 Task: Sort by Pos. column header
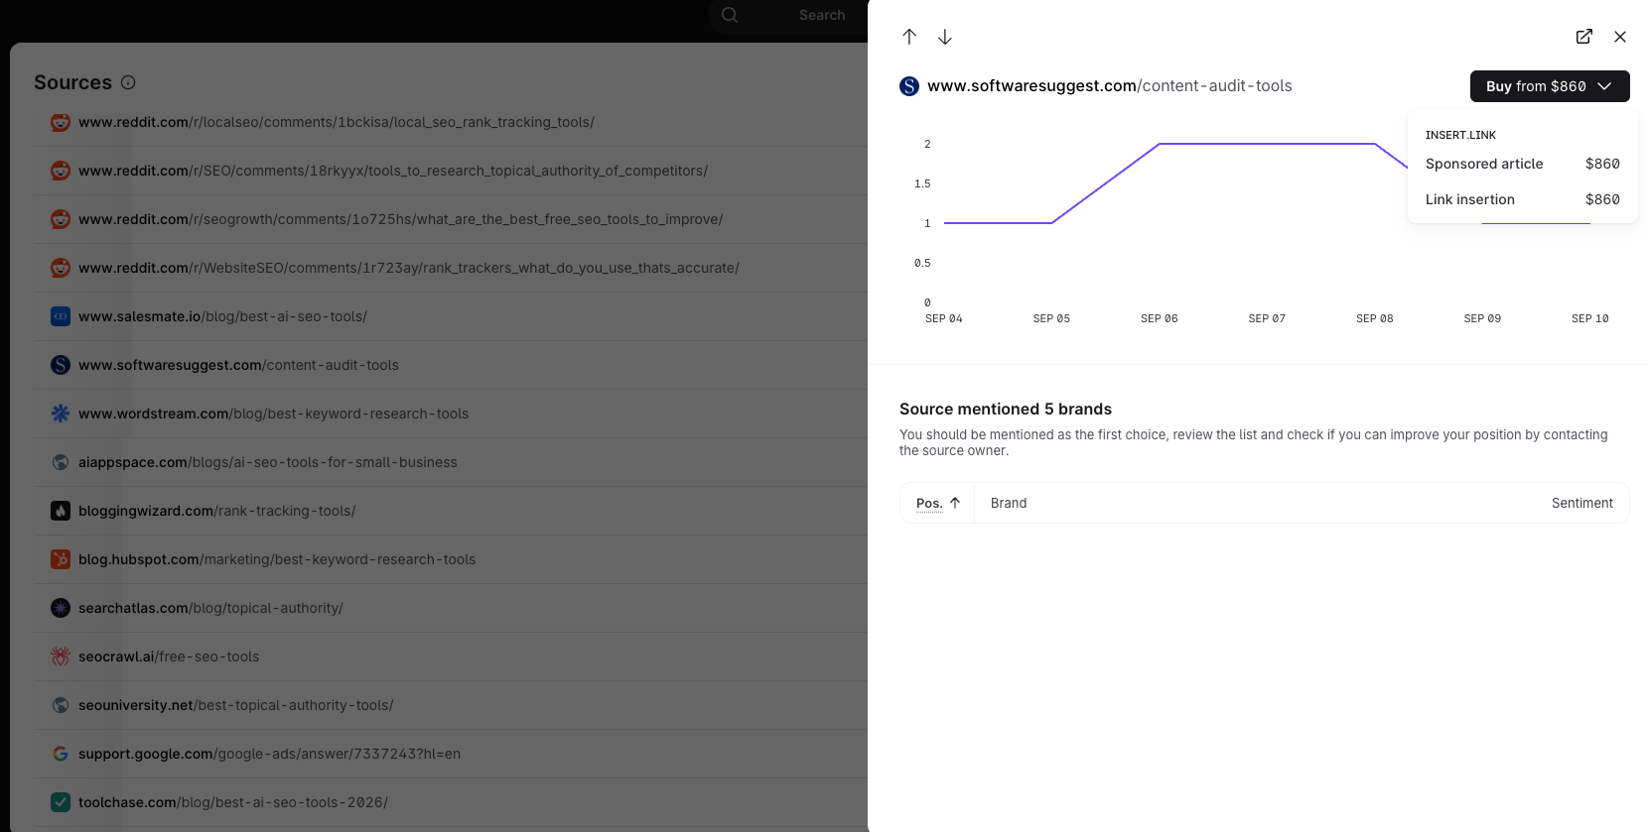tap(937, 503)
